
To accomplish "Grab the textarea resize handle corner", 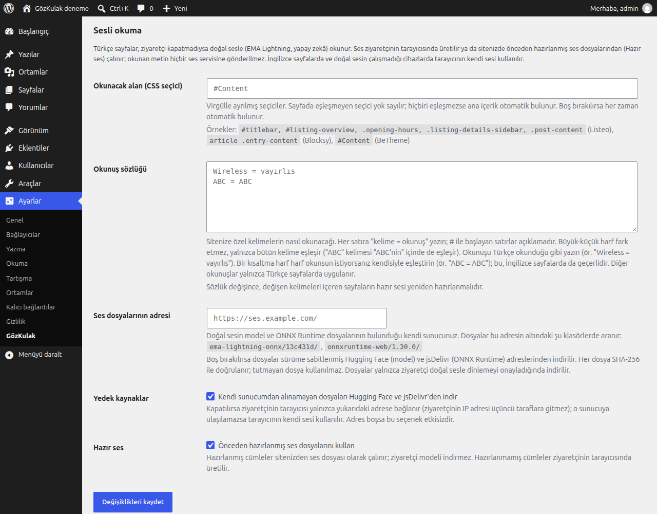I will coord(634,229).
